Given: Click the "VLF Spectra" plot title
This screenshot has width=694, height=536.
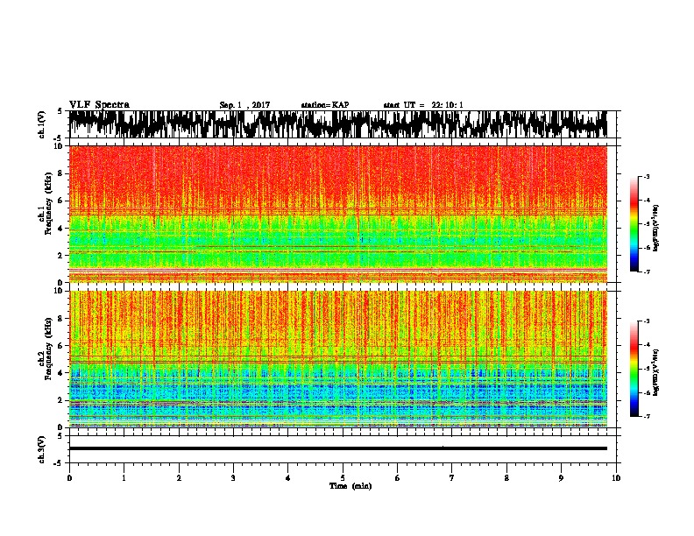Looking at the screenshot, I should pyautogui.click(x=99, y=105).
